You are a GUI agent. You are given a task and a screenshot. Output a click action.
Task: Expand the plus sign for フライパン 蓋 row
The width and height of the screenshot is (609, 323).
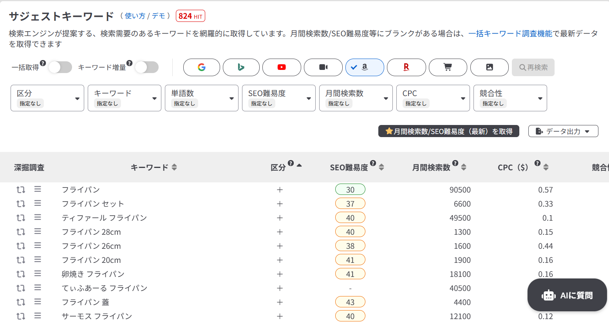point(280,302)
